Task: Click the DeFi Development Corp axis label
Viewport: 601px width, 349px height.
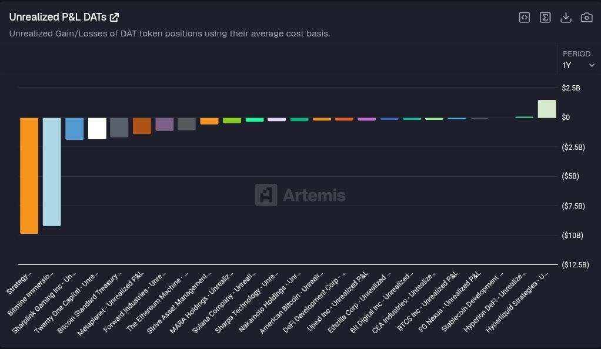Action: pyautogui.click(x=314, y=302)
